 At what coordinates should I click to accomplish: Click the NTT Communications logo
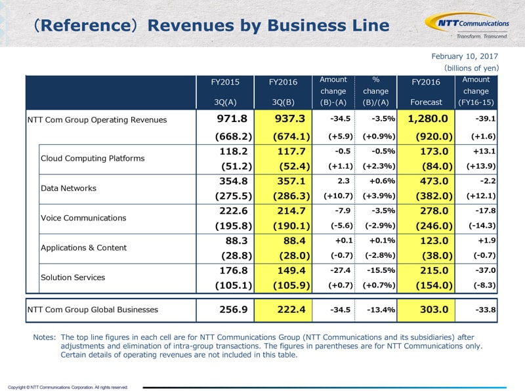(467, 26)
